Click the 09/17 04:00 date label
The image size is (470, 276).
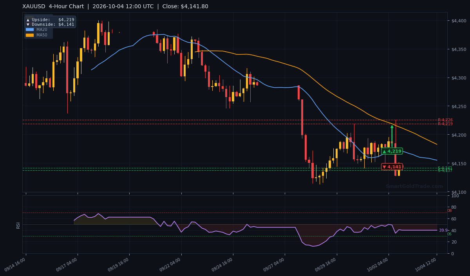point(67,264)
